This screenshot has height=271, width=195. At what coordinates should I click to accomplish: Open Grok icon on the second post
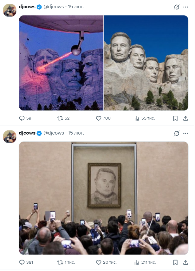pyautogui.click(x=177, y=133)
